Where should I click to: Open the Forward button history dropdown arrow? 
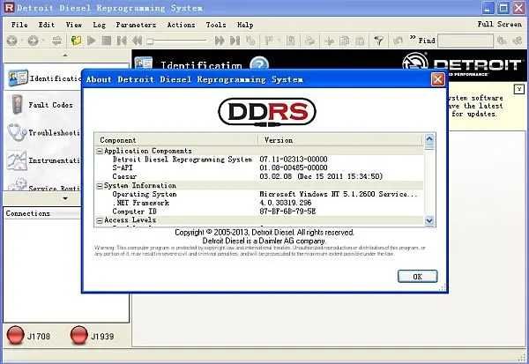tap(43, 41)
